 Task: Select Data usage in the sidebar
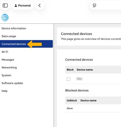pos(9,36)
